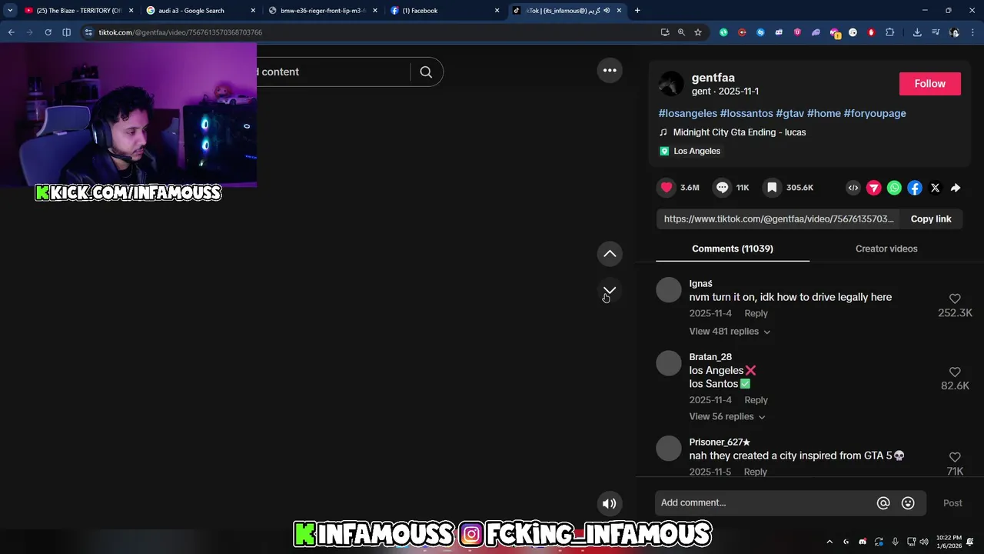984x554 pixels.
Task: Insert a mention with @ icon
Action: click(x=883, y=503)
